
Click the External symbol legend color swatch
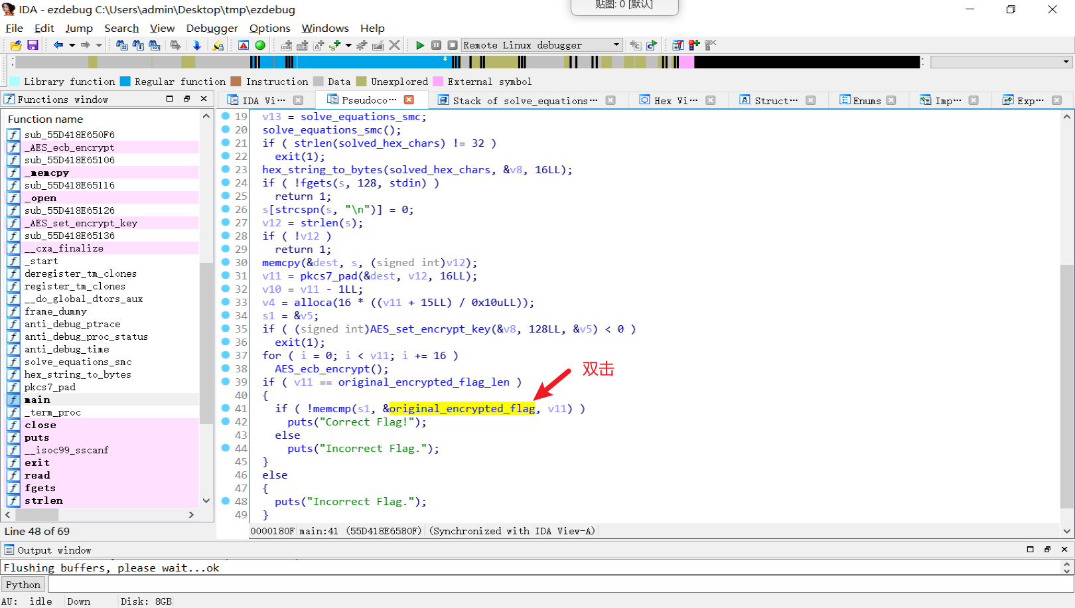(438, 82)
